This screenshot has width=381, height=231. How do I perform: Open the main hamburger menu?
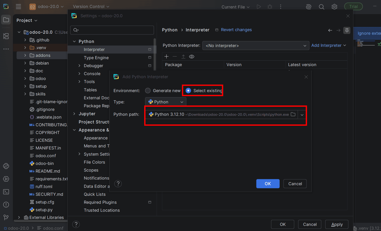(x=18, y=7)
